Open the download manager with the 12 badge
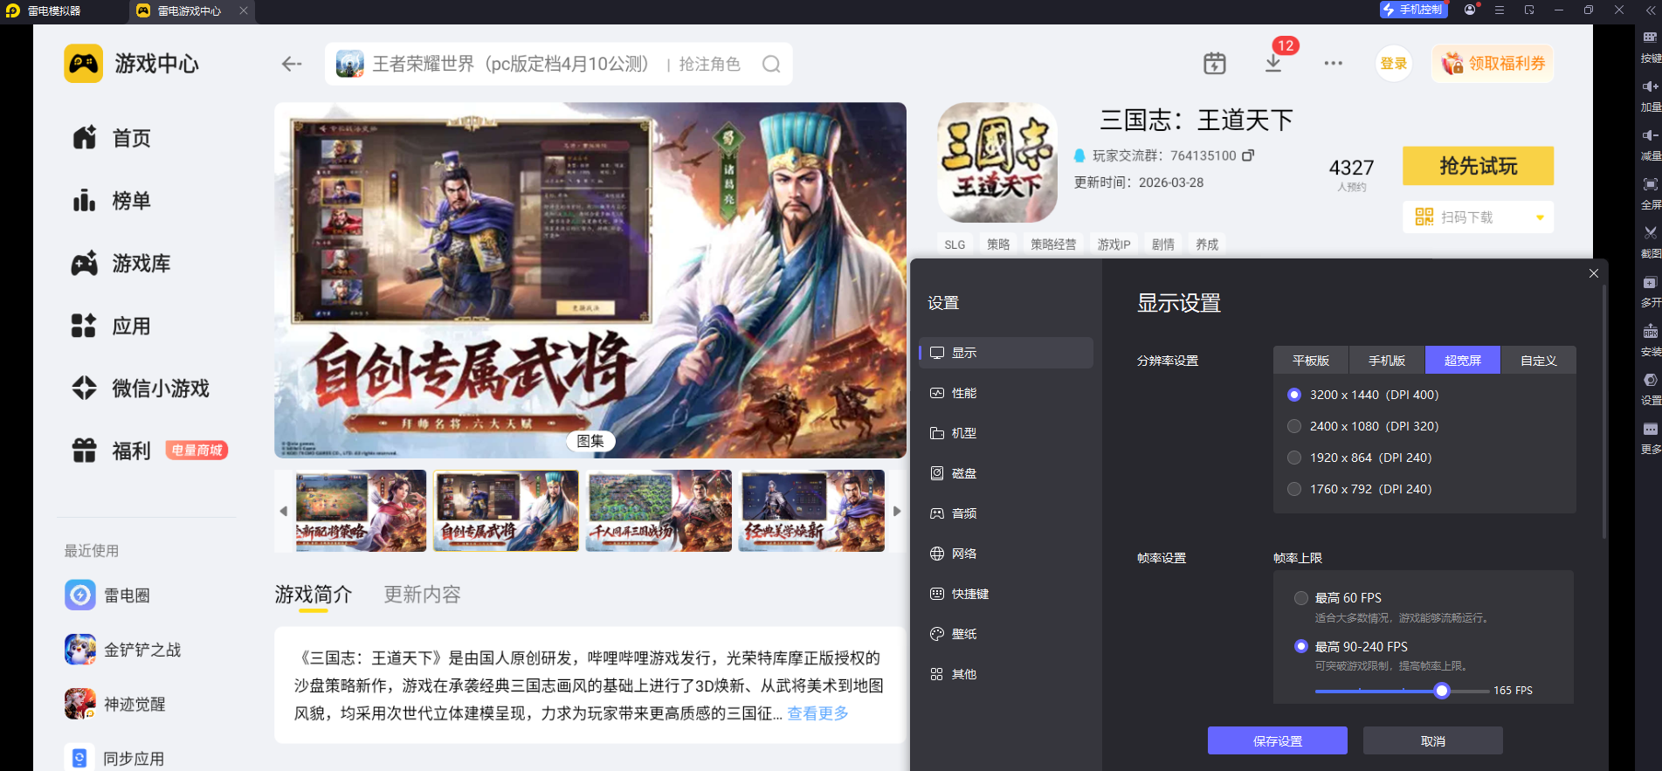 (1273, 63)
